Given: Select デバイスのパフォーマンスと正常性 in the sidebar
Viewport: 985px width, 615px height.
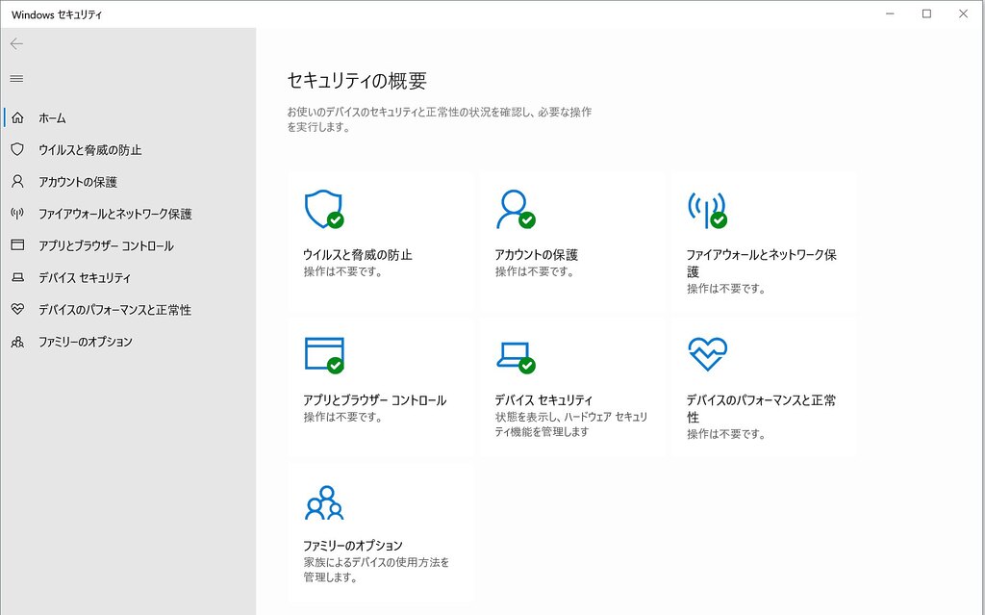Looking at the screenshot, I should click(x=115, y=309).
